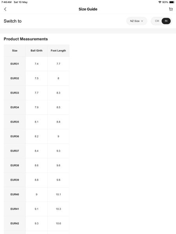Screen dimensions: 176x234
Task: Click the Product Measurements heading
Action: click(x=26, y=39)
